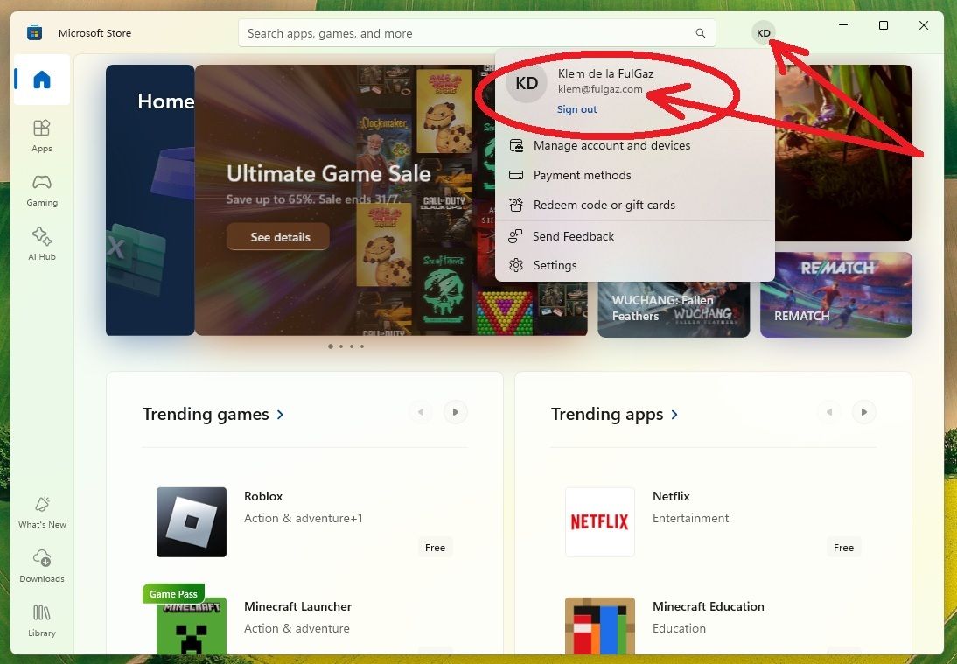The image size is (957, 664).
Task: Click the Settings gear icon
Action: click(516, 265)
